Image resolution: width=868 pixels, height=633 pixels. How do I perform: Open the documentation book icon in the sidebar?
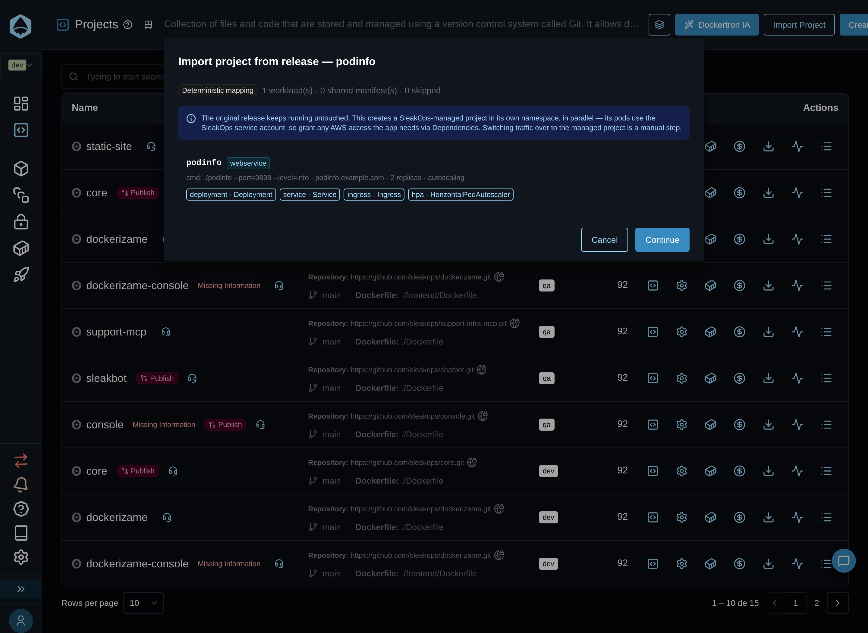coord(21,533)
